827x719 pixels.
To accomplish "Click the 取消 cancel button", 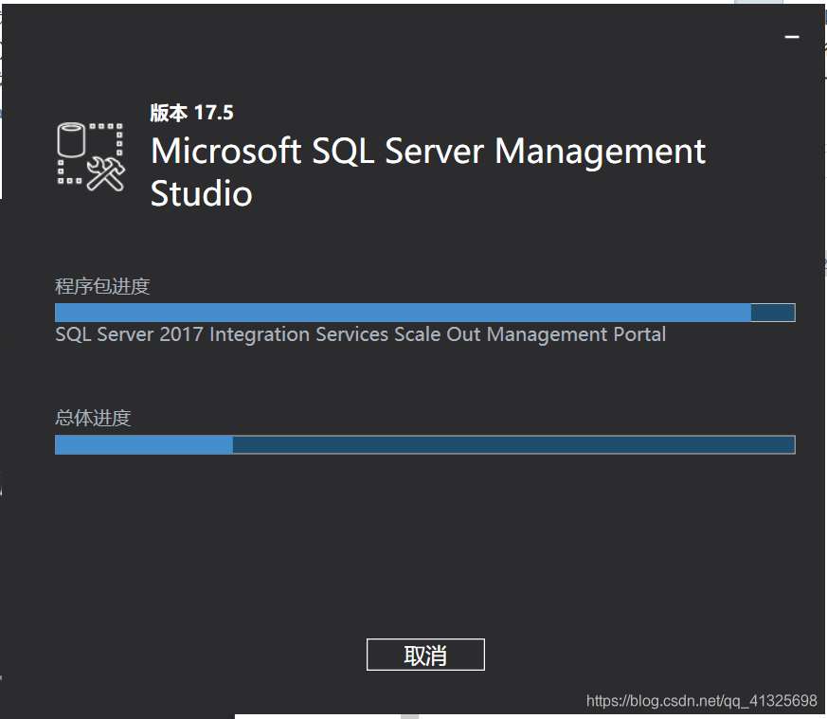I will [425, 655].
